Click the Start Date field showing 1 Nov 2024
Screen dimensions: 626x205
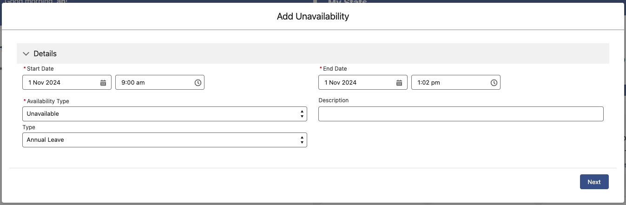click(x=60, y=83)
